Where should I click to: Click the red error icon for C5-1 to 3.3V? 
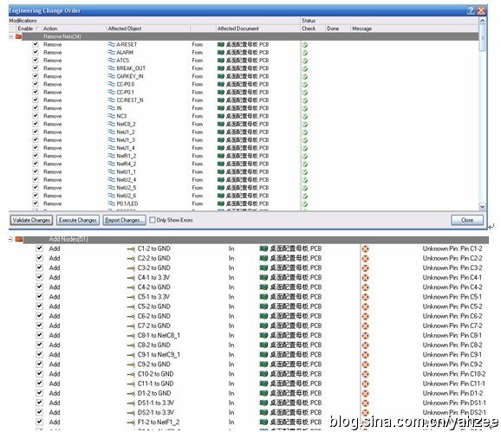(365, 297)
